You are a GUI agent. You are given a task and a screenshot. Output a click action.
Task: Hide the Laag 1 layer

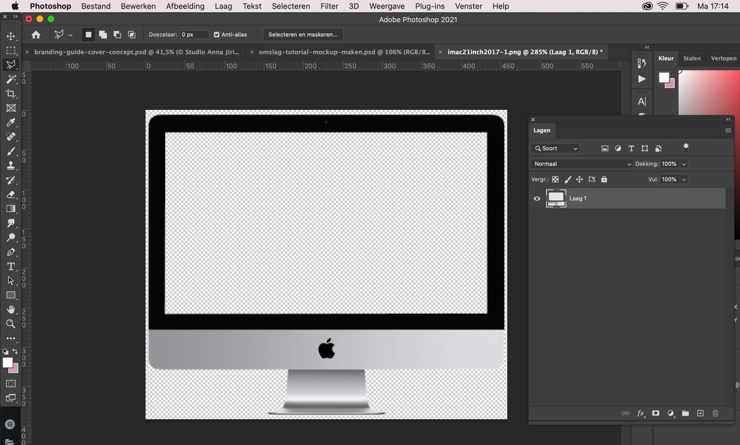(537, 199)
